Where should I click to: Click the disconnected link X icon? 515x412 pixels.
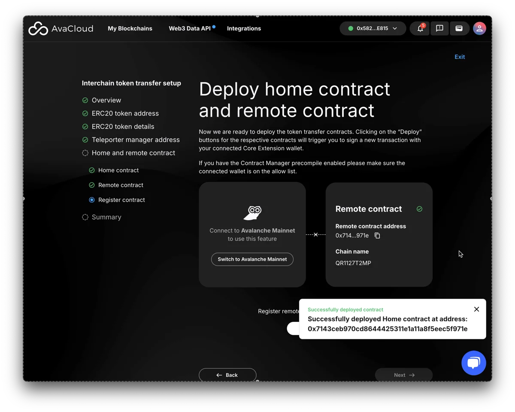point(315,234)
